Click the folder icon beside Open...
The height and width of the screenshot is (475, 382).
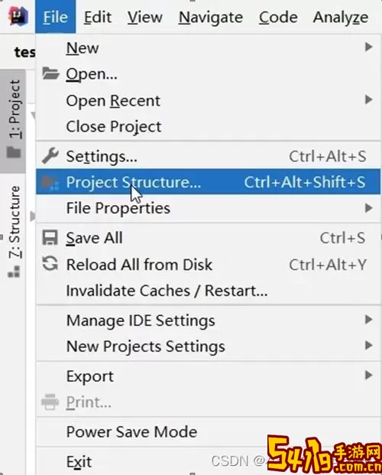[50, 73]
